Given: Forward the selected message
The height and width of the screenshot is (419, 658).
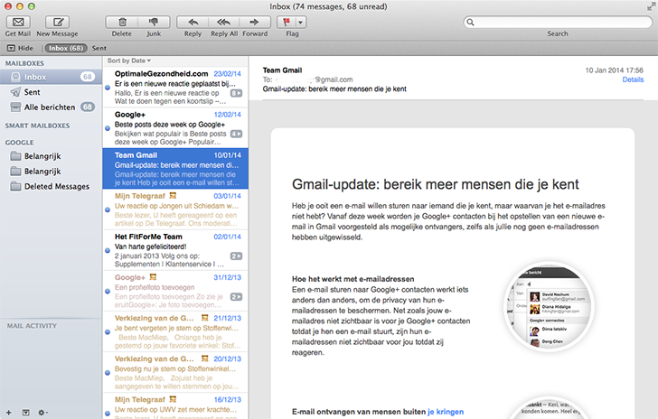Looking at the screenshot, I should [254, 22].
